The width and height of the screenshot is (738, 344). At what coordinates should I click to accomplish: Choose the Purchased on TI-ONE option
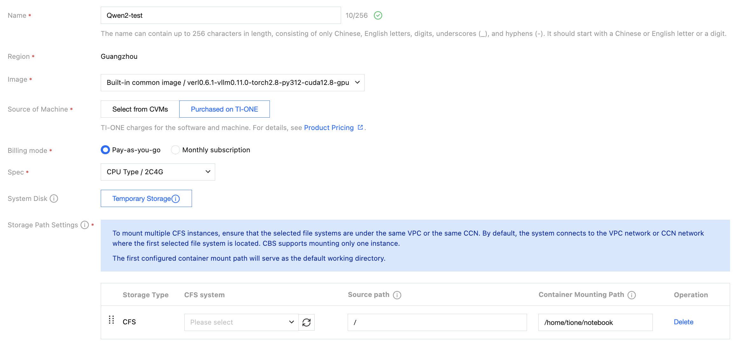[x=224, y=109]
